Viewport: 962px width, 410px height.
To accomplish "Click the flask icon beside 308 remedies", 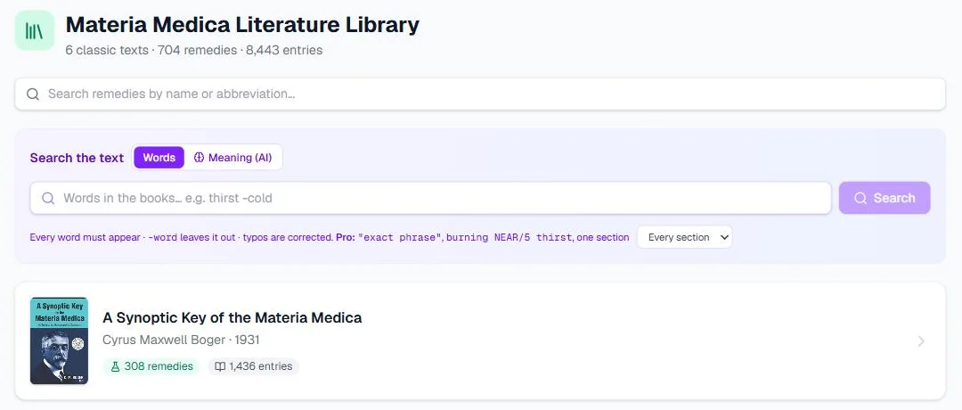I will (x=115, y=366).
